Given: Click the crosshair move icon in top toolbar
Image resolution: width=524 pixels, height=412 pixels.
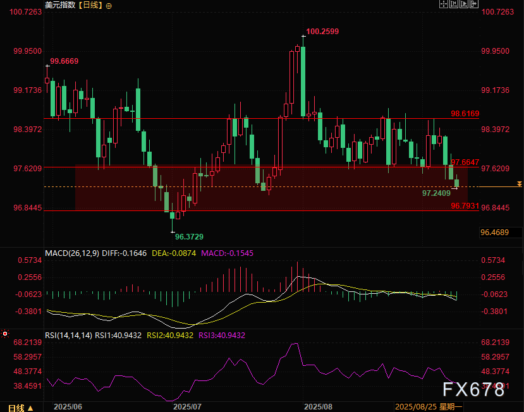Looking at the screenshot, I should pyautogui.click(x=443, y=4).
